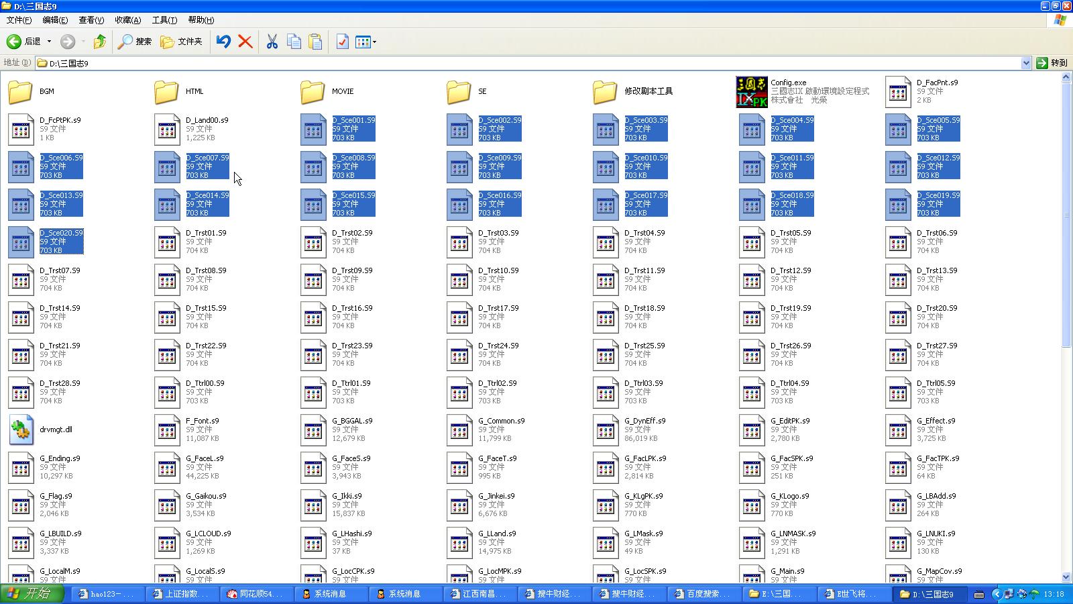Click the Cut scissors icon
This screenshot has height=604, width=1073.
point(272,42)
